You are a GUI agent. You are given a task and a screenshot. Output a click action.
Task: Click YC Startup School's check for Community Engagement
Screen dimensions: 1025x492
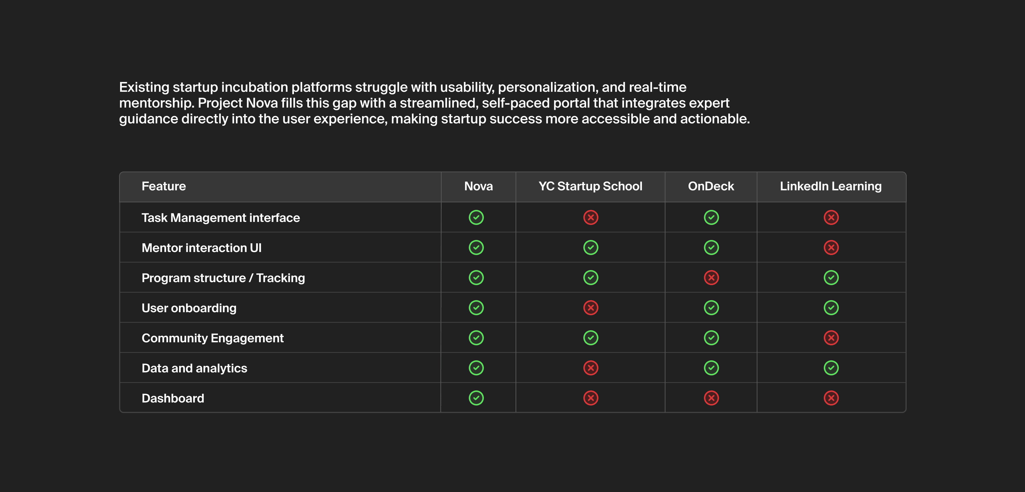(590, 338)
